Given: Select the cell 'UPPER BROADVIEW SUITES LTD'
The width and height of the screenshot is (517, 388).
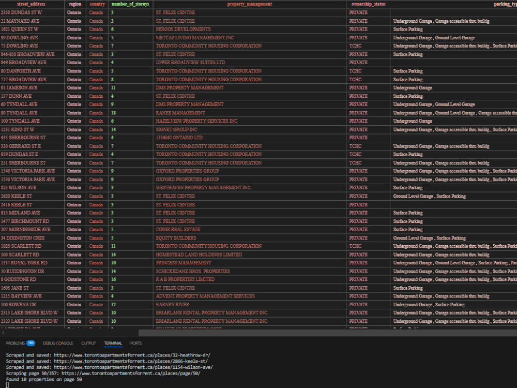Looking at the screenshot, I should pos(250,63).
